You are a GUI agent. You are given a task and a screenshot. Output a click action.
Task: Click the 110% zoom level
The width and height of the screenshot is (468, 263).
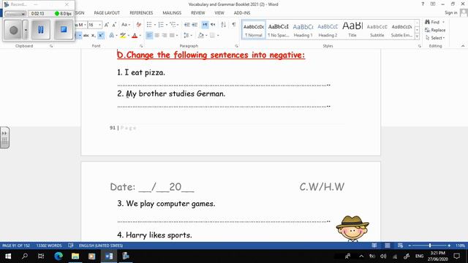[x=460, y=245]
